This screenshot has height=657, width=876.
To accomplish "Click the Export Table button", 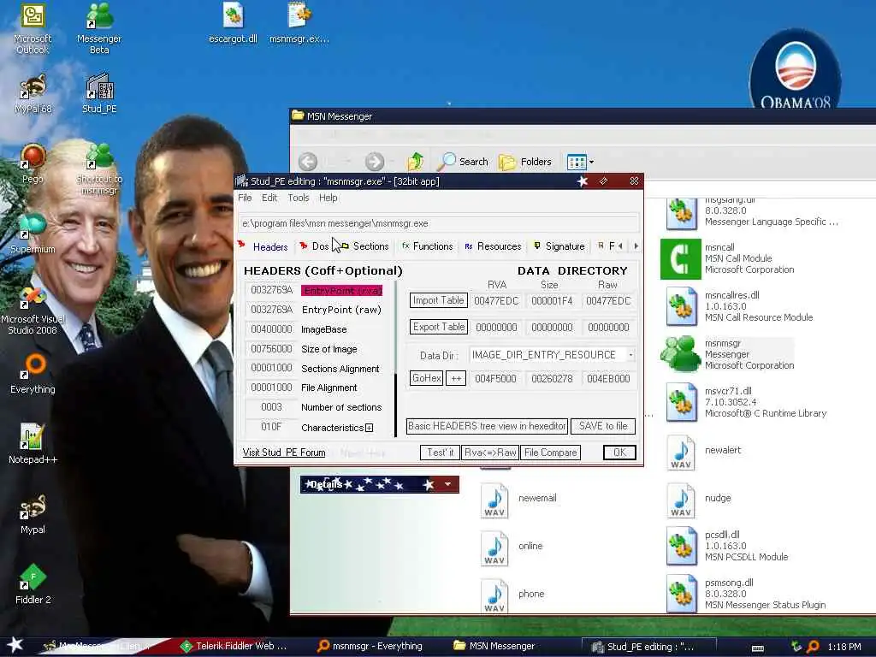I will pyautogui.click(x=439, y=327).
